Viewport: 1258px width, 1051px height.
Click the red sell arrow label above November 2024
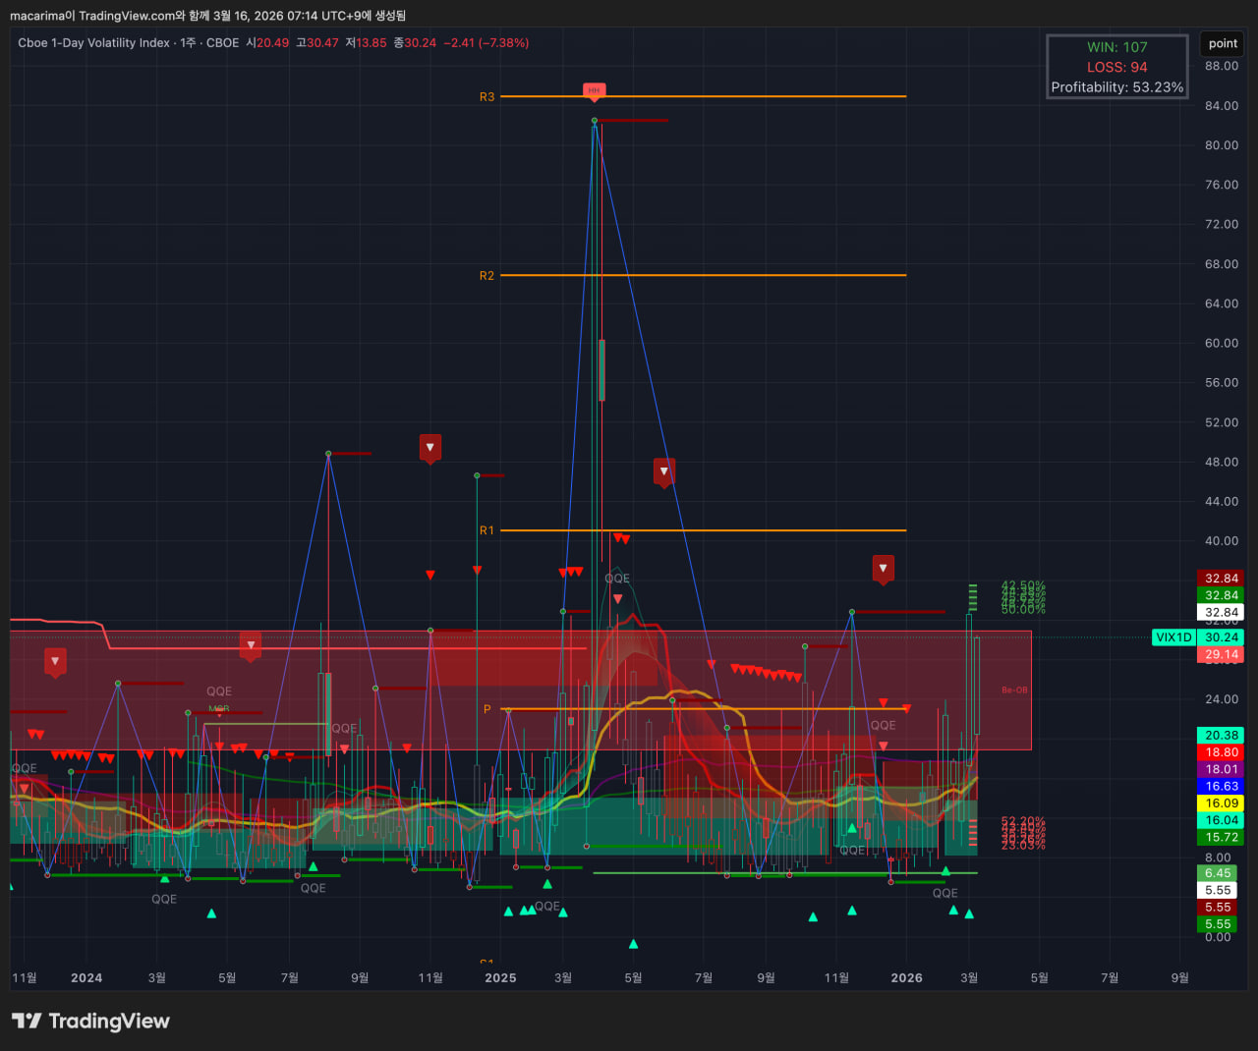pyautogui.click(x=429, y=447)
